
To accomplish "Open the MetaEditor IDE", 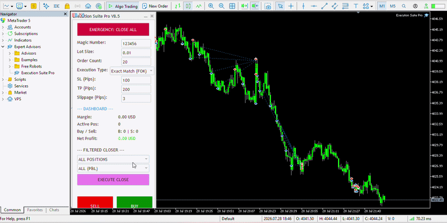I will pyautogui.click(x=56, y=6).
